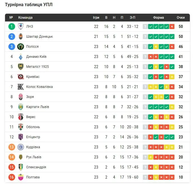Click the green position badge number 1

tap(11, 27)
